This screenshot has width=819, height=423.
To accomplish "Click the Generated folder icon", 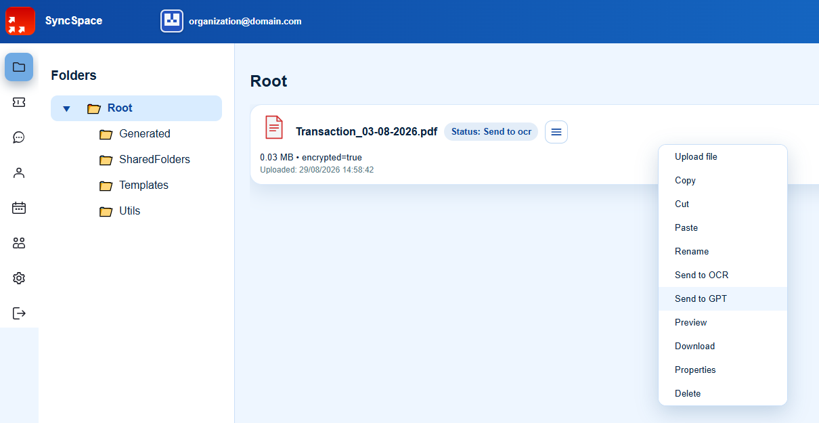I will pyautogui.click(x=106, y=134).
